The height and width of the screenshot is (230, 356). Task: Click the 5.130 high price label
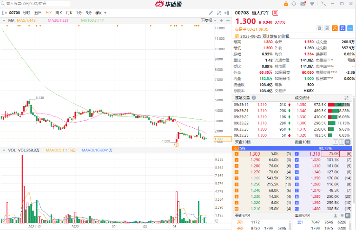point(40,98)
